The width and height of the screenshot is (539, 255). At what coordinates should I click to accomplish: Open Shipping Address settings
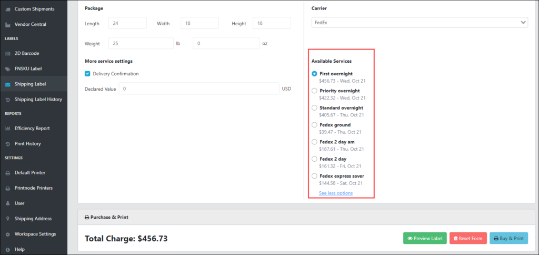click(34, 219)
